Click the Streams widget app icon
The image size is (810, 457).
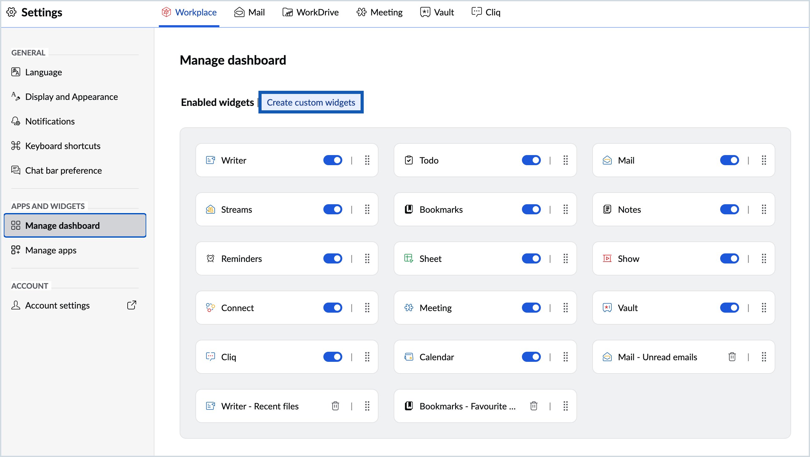point(211,209)
